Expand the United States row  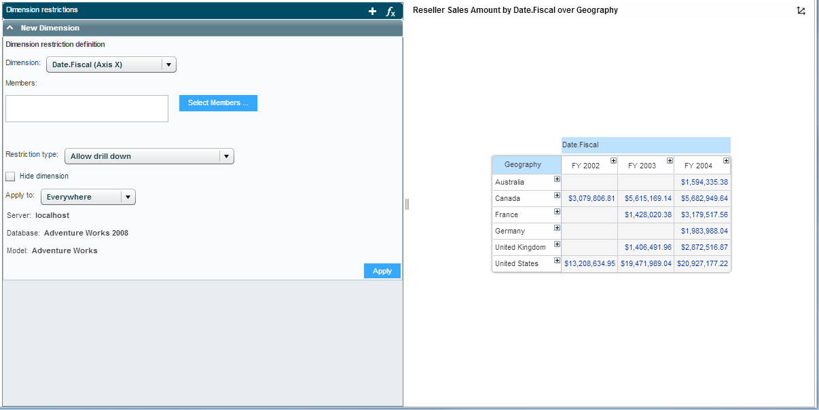pyautogui.click(x=557, y=261)
